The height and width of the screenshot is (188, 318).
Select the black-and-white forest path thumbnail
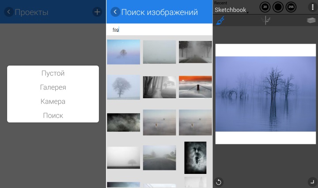159,87
